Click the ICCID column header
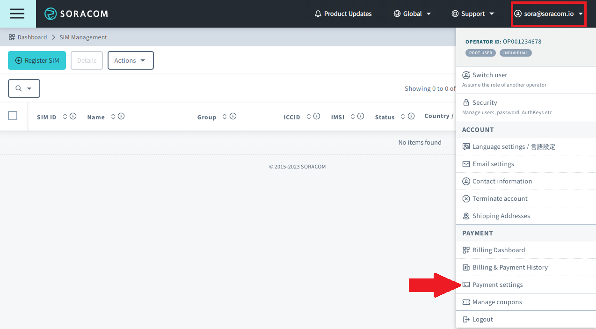Screen dimensions: 596x329 click(x=291, y=117)
